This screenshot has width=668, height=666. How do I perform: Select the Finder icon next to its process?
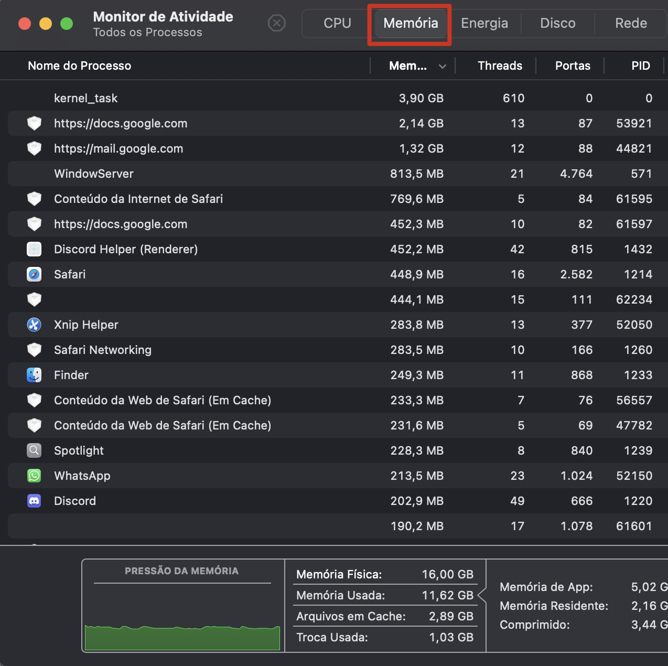tap(34, 375)
